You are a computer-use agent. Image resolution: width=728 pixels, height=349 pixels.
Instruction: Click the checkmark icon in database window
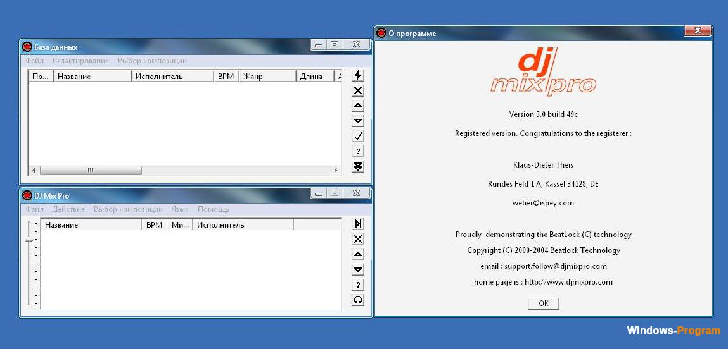click(x=358, y=136)
